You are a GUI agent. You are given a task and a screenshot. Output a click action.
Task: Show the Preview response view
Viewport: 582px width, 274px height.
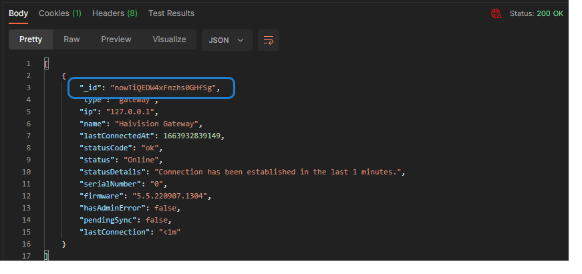pos(116,39)
